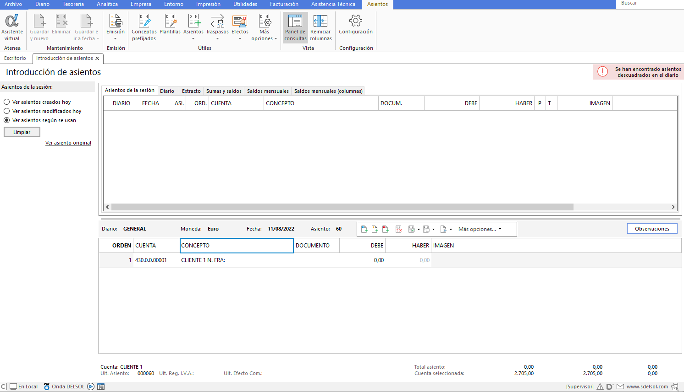Click the scroll left arrow of session grid
This screenshot has width=684, height=392.
(107, 207)
